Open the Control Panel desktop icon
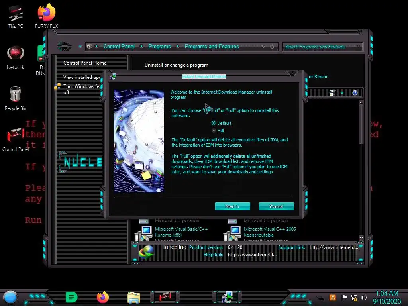 (x=16, y=140)
